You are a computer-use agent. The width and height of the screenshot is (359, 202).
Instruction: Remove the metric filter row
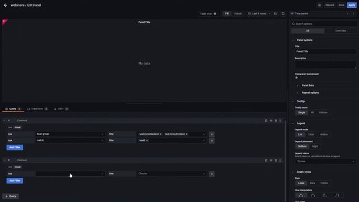pyautogui.click(x=212, y=141)
